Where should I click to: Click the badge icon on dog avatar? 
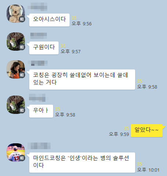(22, 19)
